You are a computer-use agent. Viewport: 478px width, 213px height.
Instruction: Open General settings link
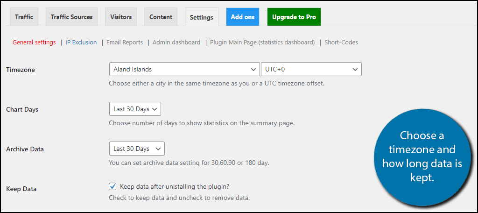(x=34, y=43)
